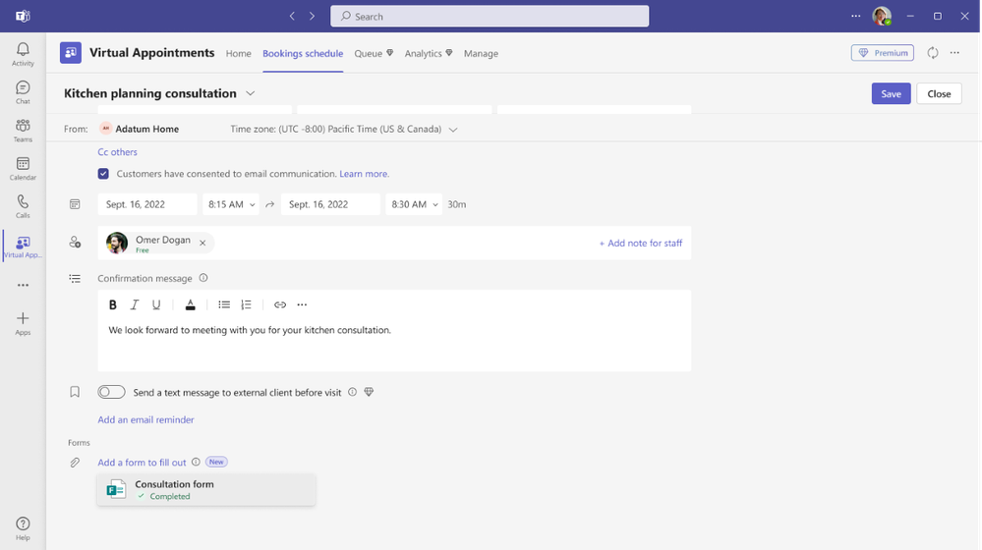Viewport: 982px width, 550px height.
Task: Edit the confirmation message text area
Action: (394, 345)
